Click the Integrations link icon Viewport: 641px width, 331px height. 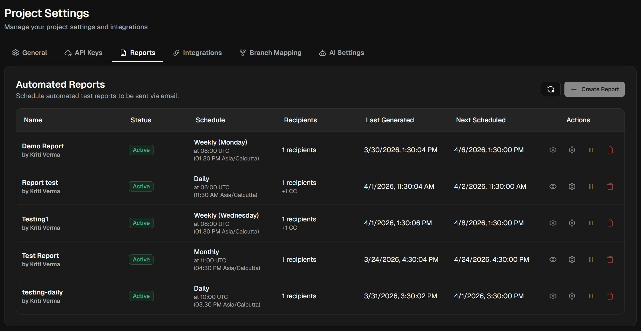coord(177,53)
